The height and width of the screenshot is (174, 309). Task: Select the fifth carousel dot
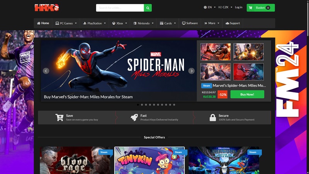point(154,105)
